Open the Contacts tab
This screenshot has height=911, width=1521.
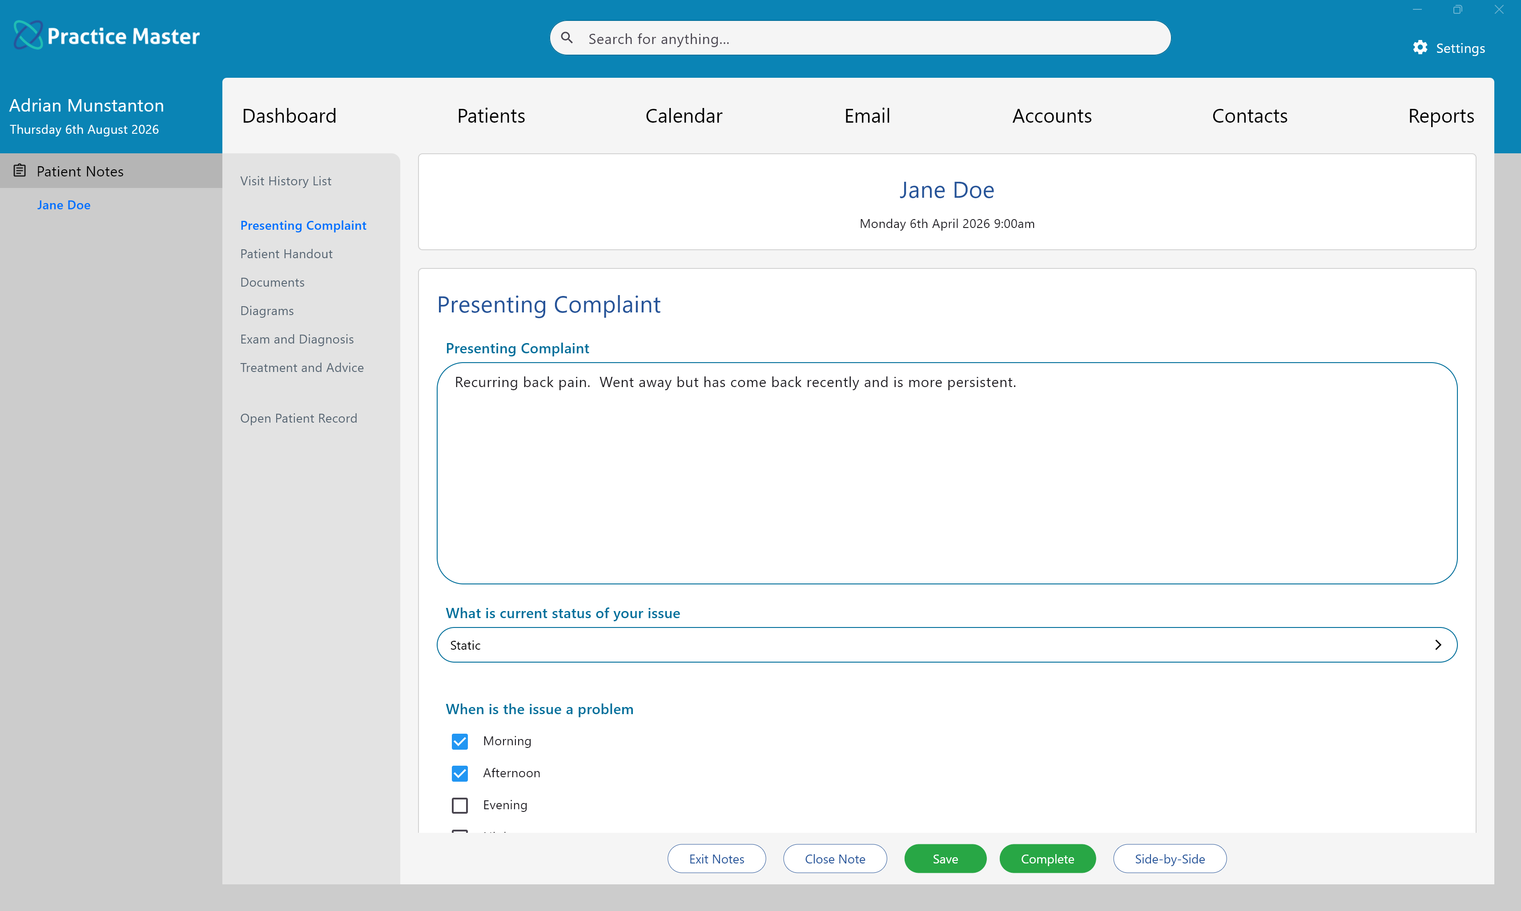coord(1249,116)
